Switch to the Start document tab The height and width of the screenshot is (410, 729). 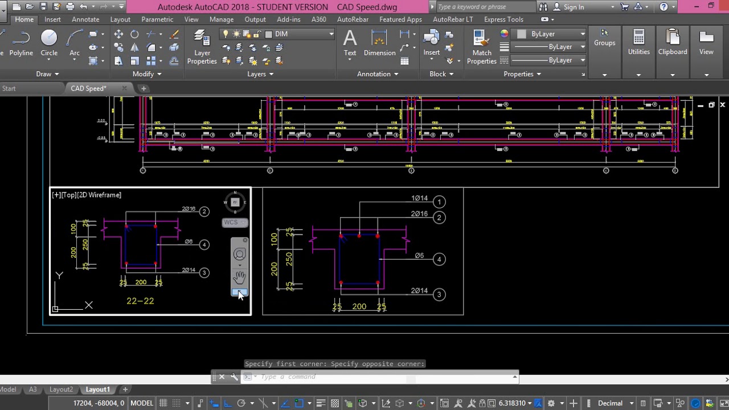(9, 88)
